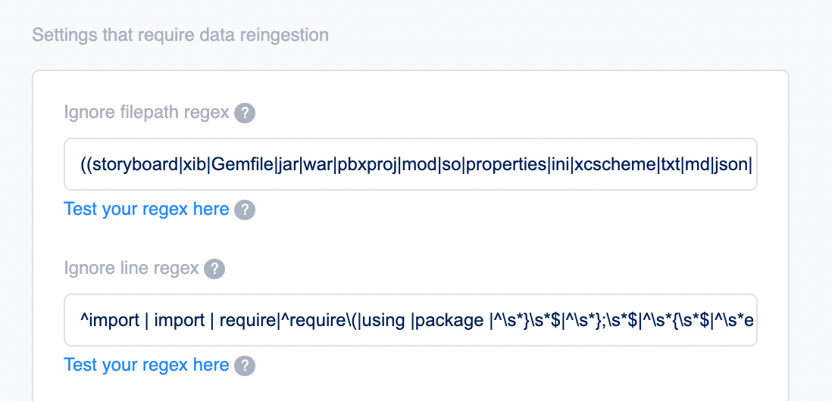Image resolution: width=832 pixels, height=401 pixels.
Task: Place cursor on 'Gemfile' in filepath regex
Action: pyautogui.click(x=242, y=165)
